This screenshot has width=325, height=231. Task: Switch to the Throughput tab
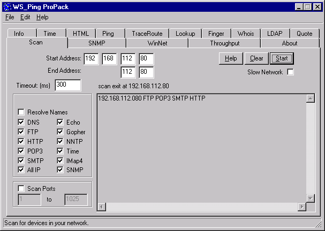pos(225,43)
